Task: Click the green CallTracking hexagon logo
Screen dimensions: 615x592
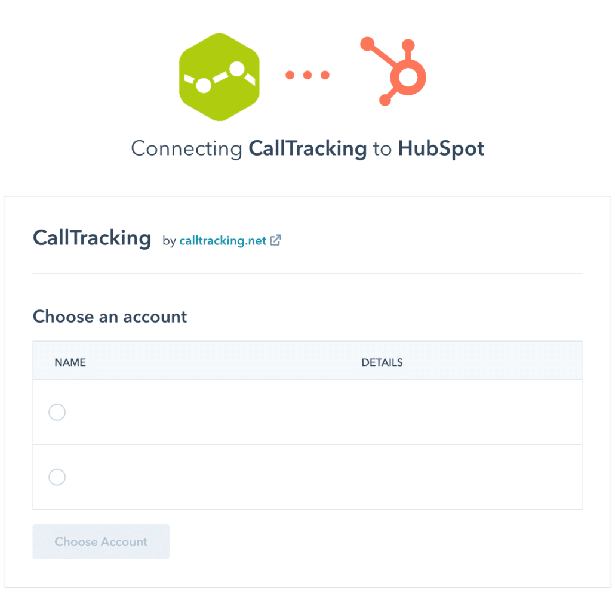Action: pyautogui.click(x=219, y=77)
